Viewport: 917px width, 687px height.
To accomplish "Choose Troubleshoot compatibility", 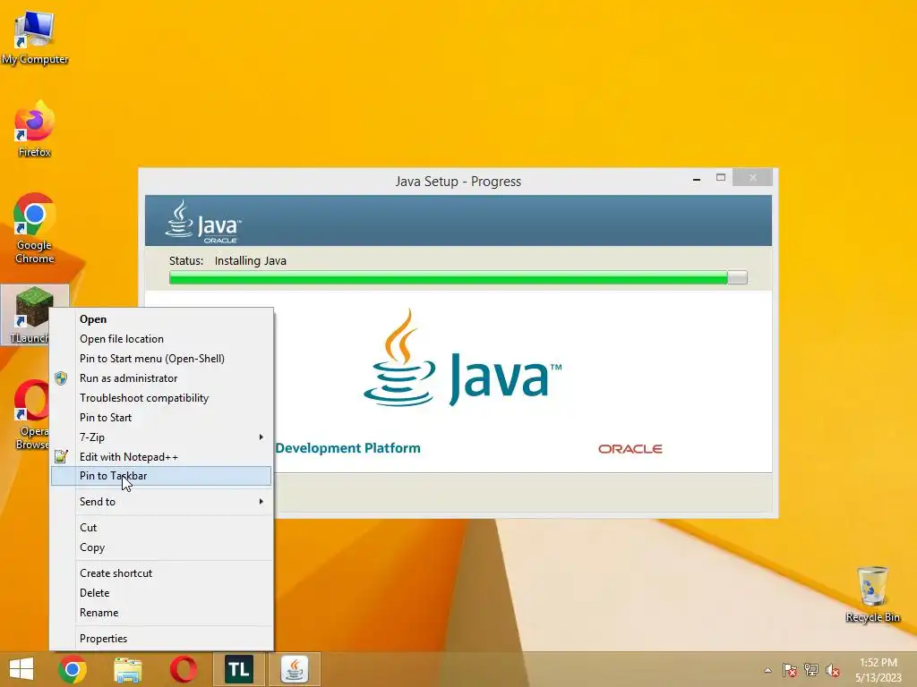I will pos(161,398).
